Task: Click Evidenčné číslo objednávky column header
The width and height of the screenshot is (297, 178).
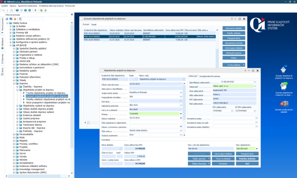Action: pos(96,30)
